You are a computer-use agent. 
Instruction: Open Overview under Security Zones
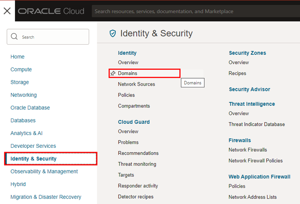[x=238, y=62]
